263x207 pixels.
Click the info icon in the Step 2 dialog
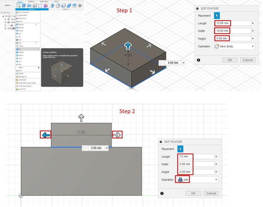[x=162, y=193]
